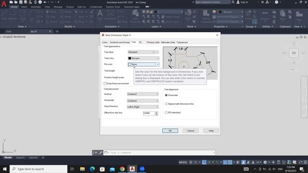Toggle Ortho mode in status bar
This screenshot has width=308, height=173.
coord(204,162)
